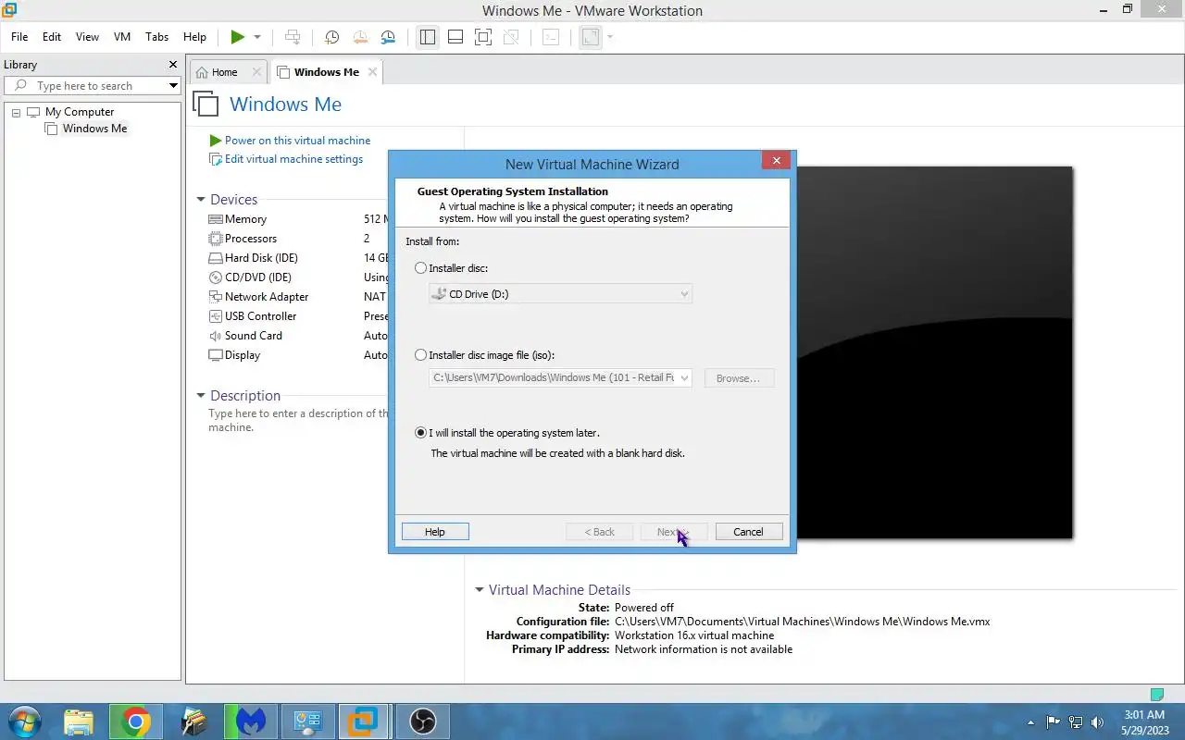Toggle the thumbnail bar toolbar icon
This screenshot has width=1185, height=740.
(455, 37)
